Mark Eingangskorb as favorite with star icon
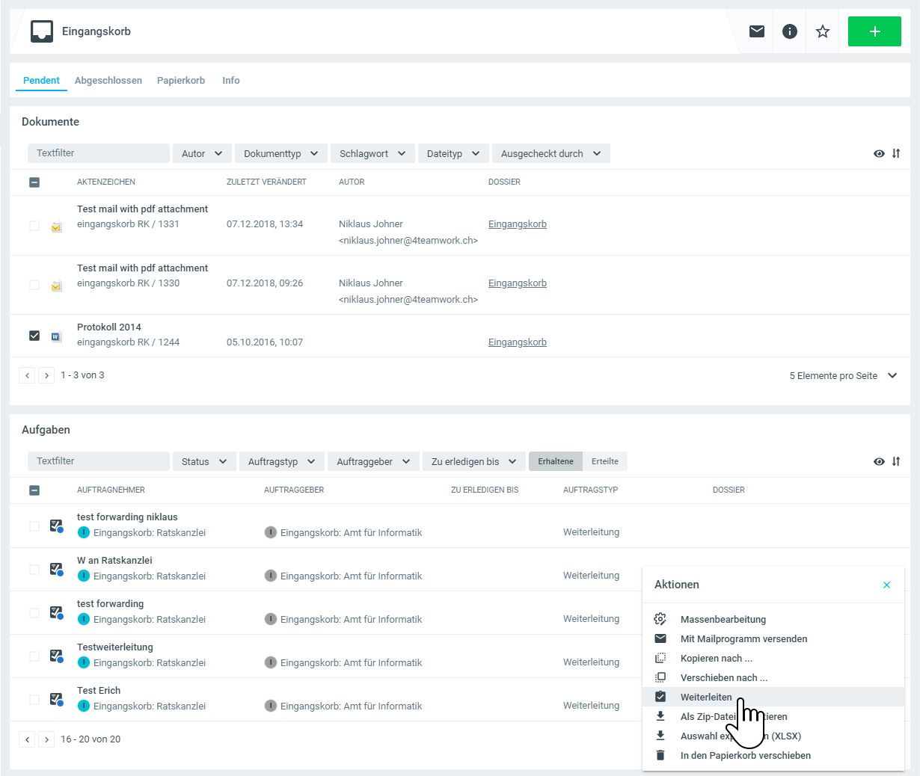The height and width of the screenshot is (776, 920). click(822, 31)
